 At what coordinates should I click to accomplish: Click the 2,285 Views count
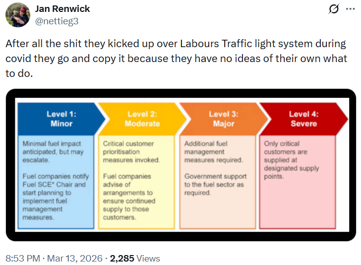[x=135, y=258]
